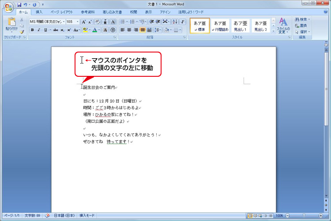Apply strikethrough to text

coord(56,30)
